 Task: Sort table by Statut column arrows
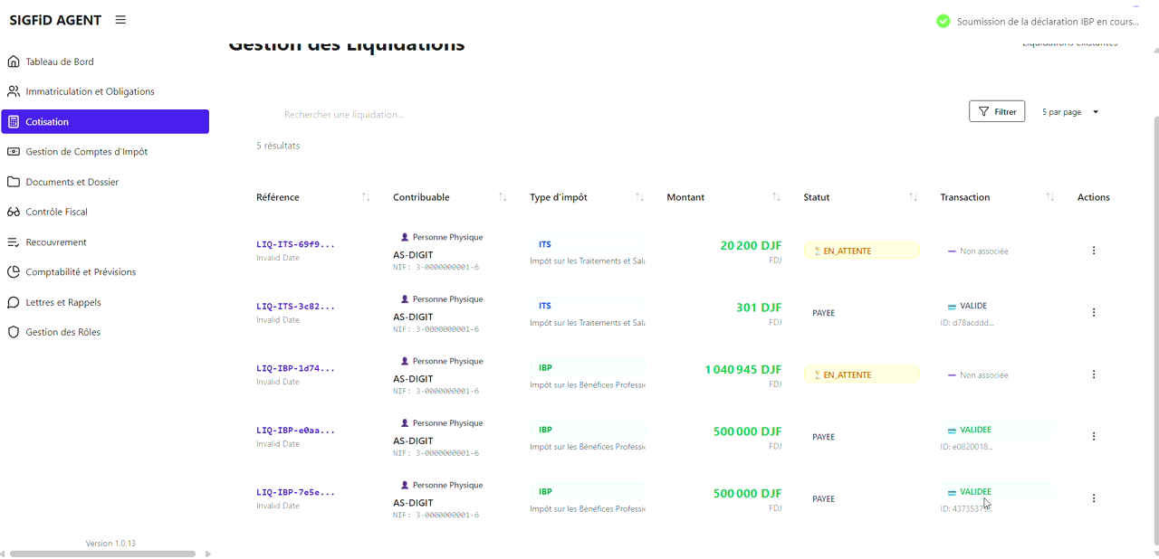pyautogui.click(x=913, y=197)
